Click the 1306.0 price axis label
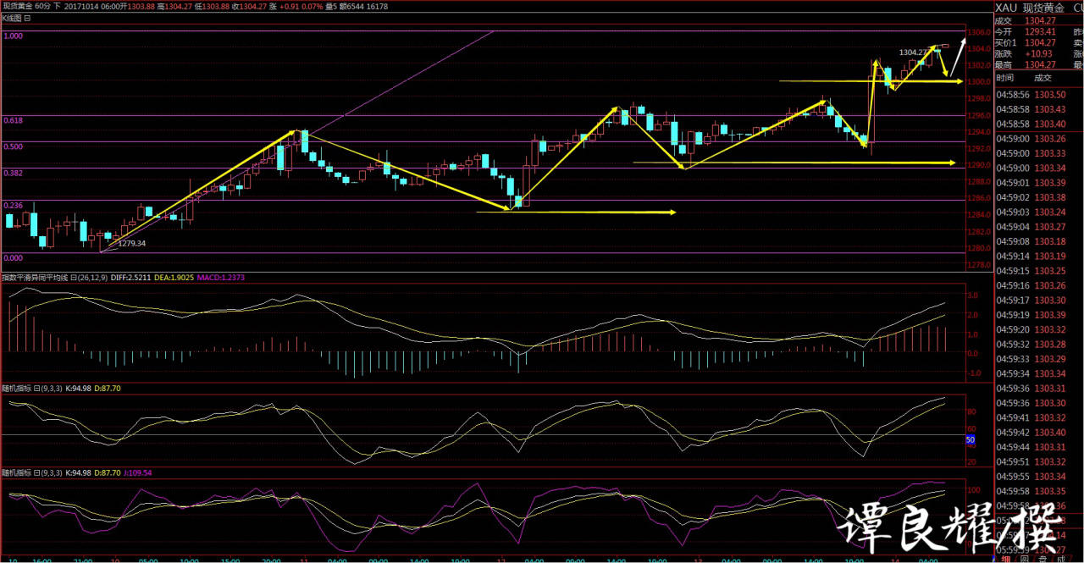This screenshot has width=1084, height=563. 979,31
